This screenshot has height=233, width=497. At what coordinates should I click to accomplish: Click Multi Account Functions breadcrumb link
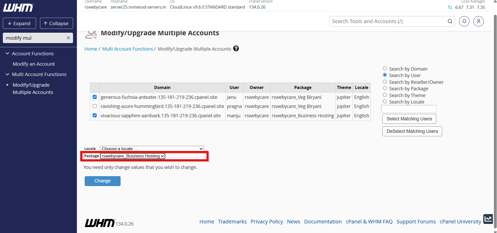coord(128,49)
